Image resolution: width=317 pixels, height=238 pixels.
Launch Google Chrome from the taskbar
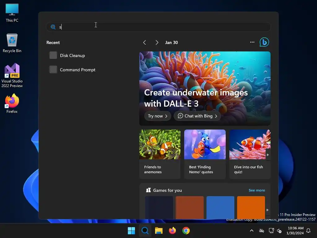(186, 231)
